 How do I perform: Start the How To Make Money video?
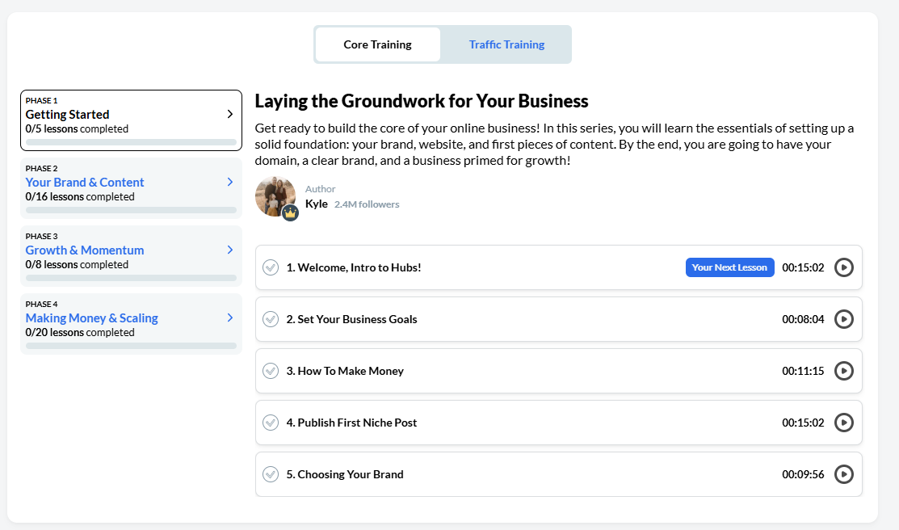pos(843,371)
